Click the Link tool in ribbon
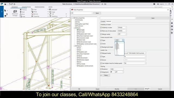Screen dimensions: 174x98 tap(52, 14)
